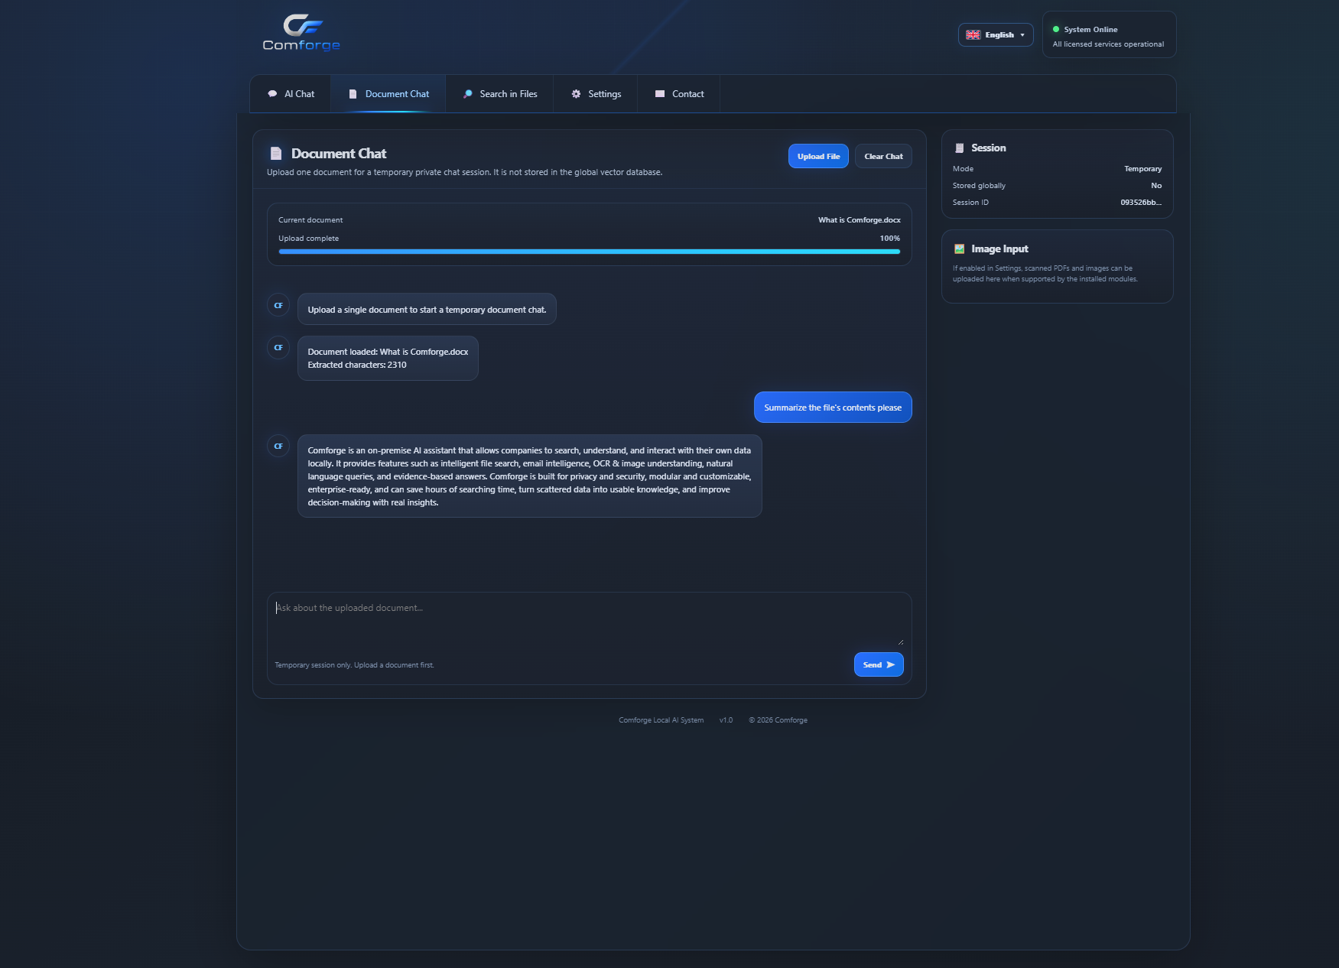Click the CF avatar beside 'Document loaded' message
The width and height of the screenshot is (1339, 968).
(x=278, y=347)
